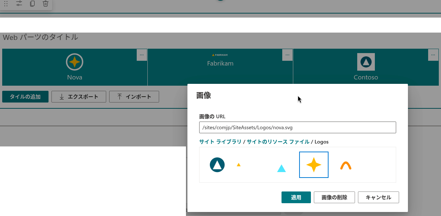This screenshot has width=441, height=216.
Task: Choose the small orange triangle thumbnail
Action: coord(239,165)
